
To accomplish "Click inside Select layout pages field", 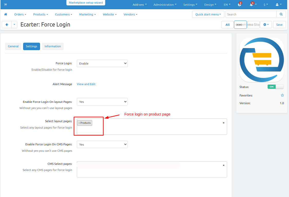I will tap(152, 127).
